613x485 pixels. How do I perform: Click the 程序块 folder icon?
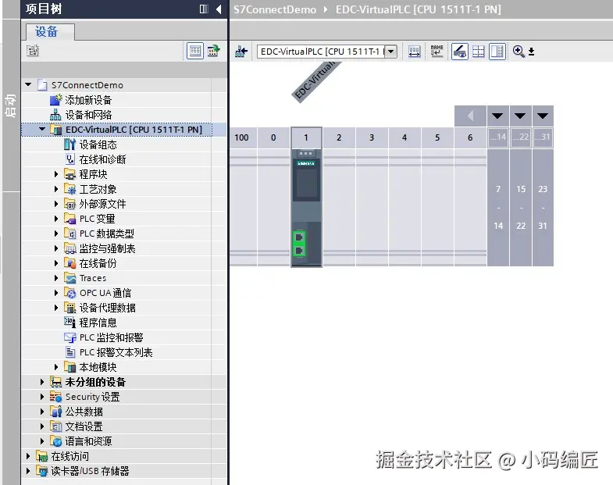tap(69, 174)
